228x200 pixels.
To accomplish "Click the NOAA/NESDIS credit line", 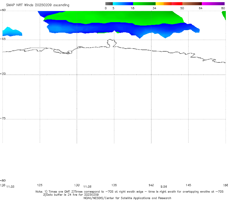I will (x=127, y=198).
